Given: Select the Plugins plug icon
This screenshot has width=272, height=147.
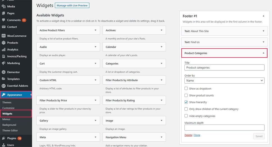Looking at the screenshot, I should [x=4, y=138].
